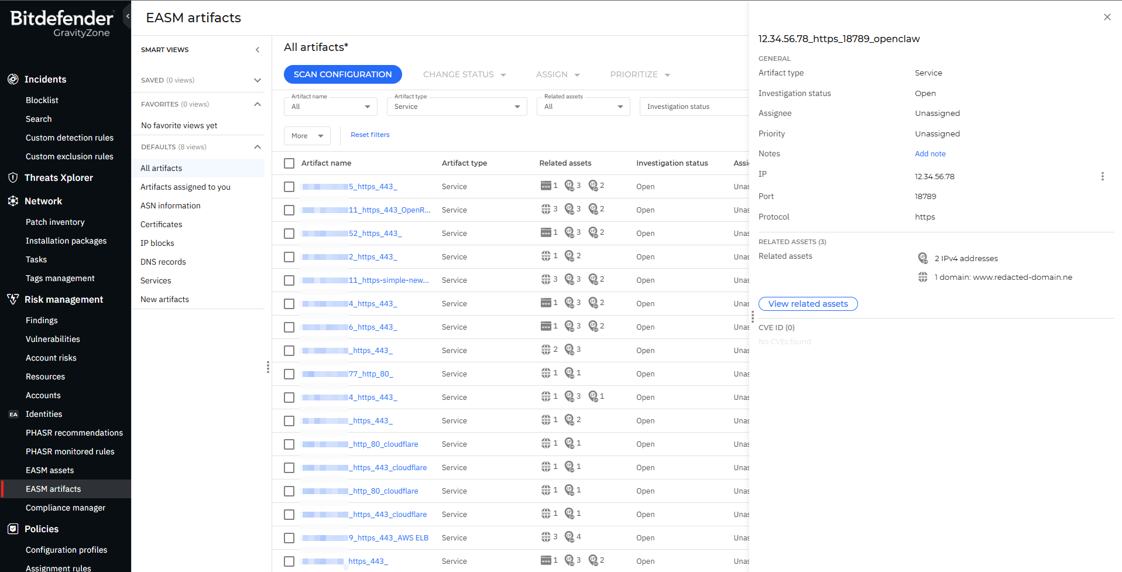Click the Threats Xplorer shield icon
Screen dimensions: 1122x572
[x=13, y=177]
